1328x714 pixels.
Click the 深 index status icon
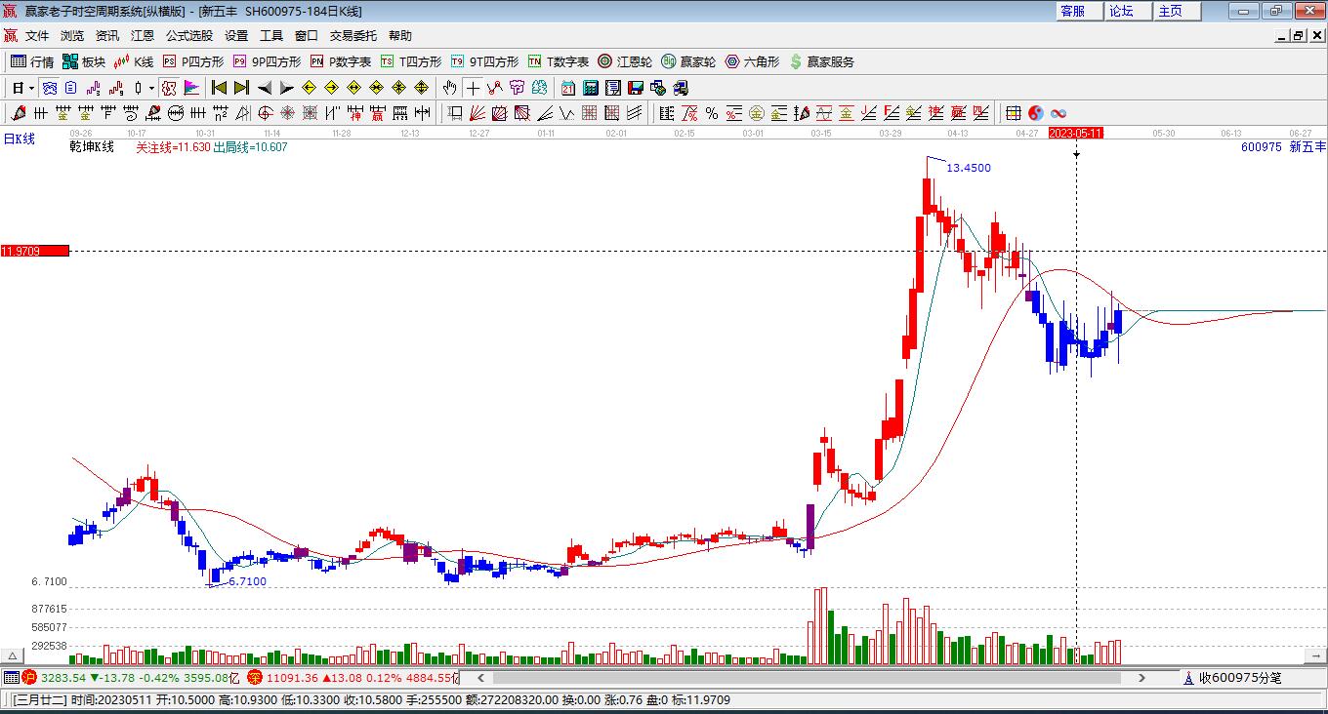(x=255, y=677)
